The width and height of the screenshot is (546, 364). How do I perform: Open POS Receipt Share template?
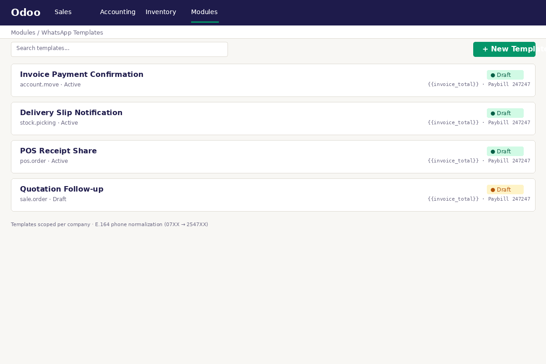(273, 157)
